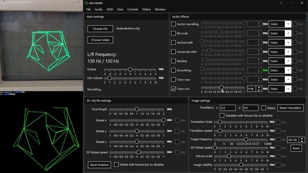Screen dimensions: 308x173
Task: Click the MIDI icon for Translation speed
Action: pyautogui.click(x=272, y=131)
